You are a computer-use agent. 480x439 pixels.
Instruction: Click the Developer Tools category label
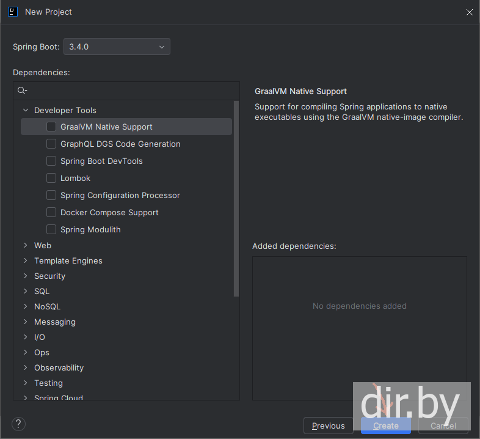tap(65, 110)
